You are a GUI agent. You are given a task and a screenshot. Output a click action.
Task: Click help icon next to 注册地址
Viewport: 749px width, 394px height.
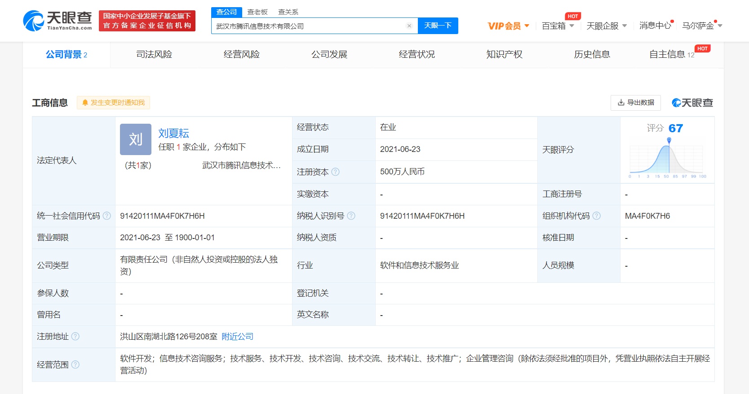point(75,337)
